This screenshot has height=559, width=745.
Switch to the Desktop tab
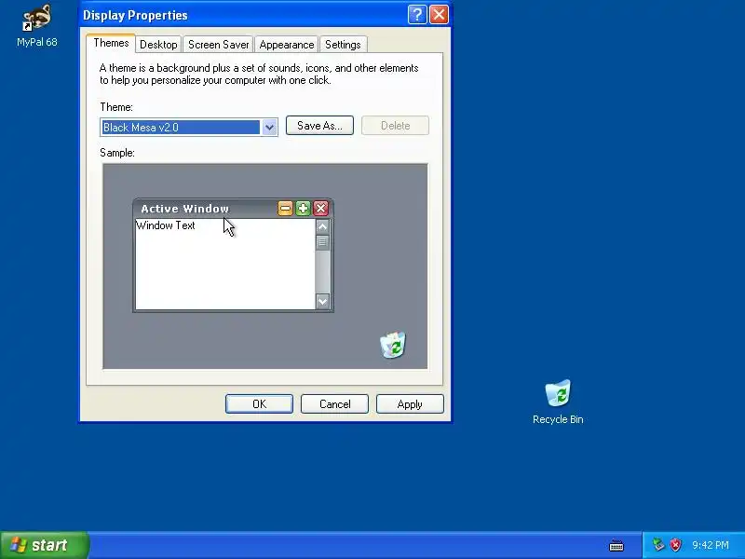click(158, 44)
